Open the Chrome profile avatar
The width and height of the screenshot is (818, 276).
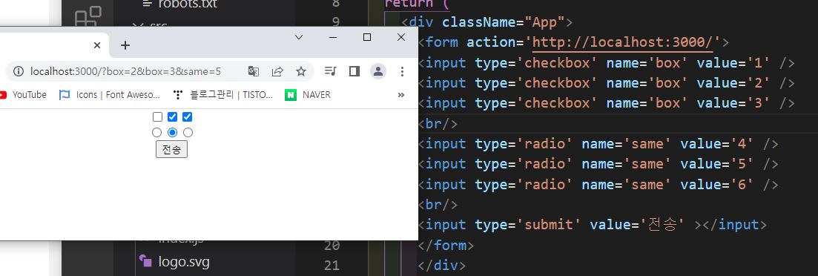click(378, 71)
